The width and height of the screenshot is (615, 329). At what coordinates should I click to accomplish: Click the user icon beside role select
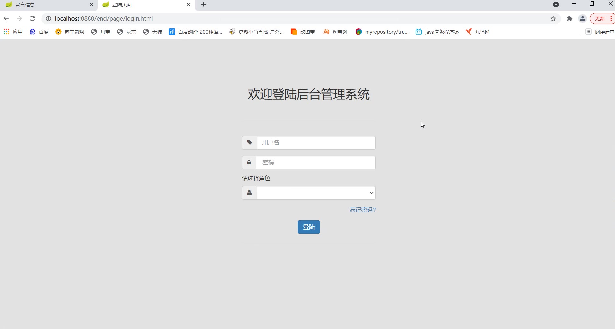click(x=249, y=193)
